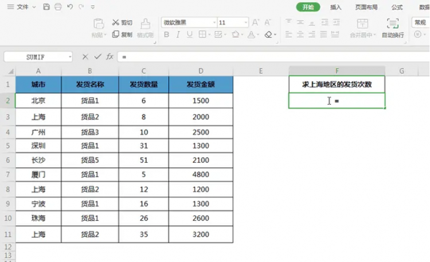Align text to vertical middle

(x=300, y=22)
